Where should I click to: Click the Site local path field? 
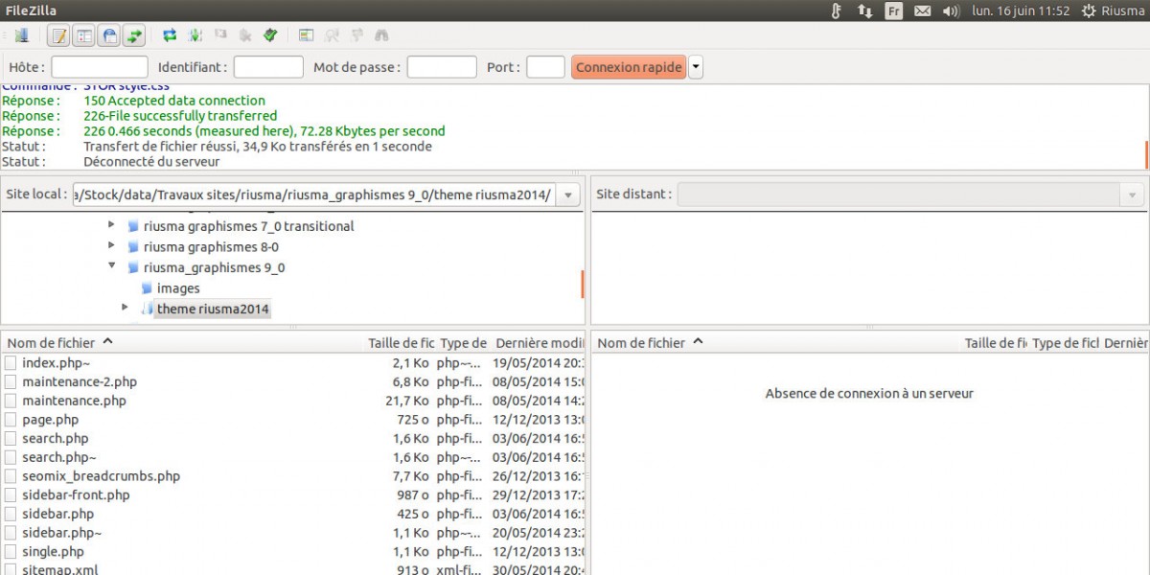point(315,195)
